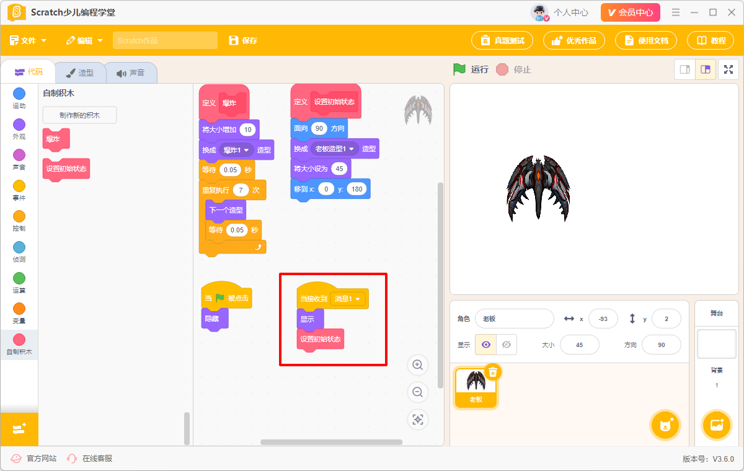The image size is (744, 471).
Task: Click the workspace vertical scrollbar
Action: pos(441,285)
